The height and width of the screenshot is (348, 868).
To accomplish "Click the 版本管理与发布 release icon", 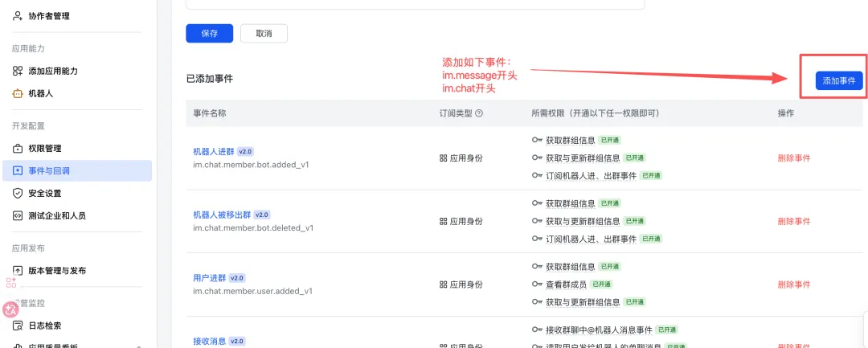I will 18,270.
